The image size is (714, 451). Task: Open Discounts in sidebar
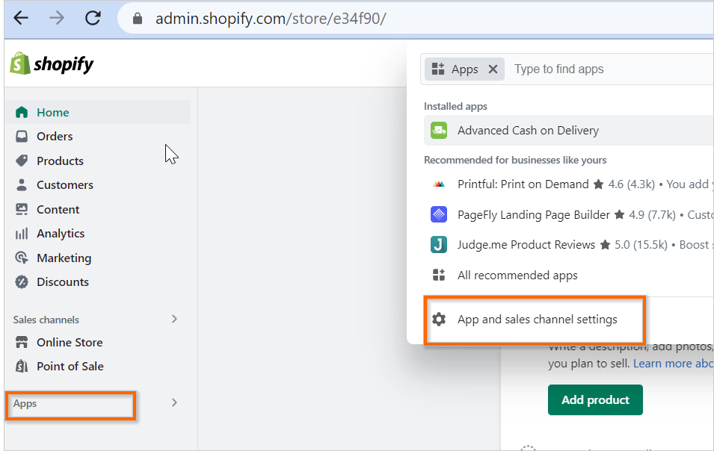(62, 282)
